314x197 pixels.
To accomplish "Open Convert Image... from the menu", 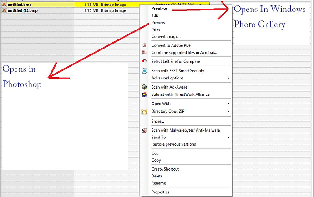I will pyautogui.click(x=166, y=37).
